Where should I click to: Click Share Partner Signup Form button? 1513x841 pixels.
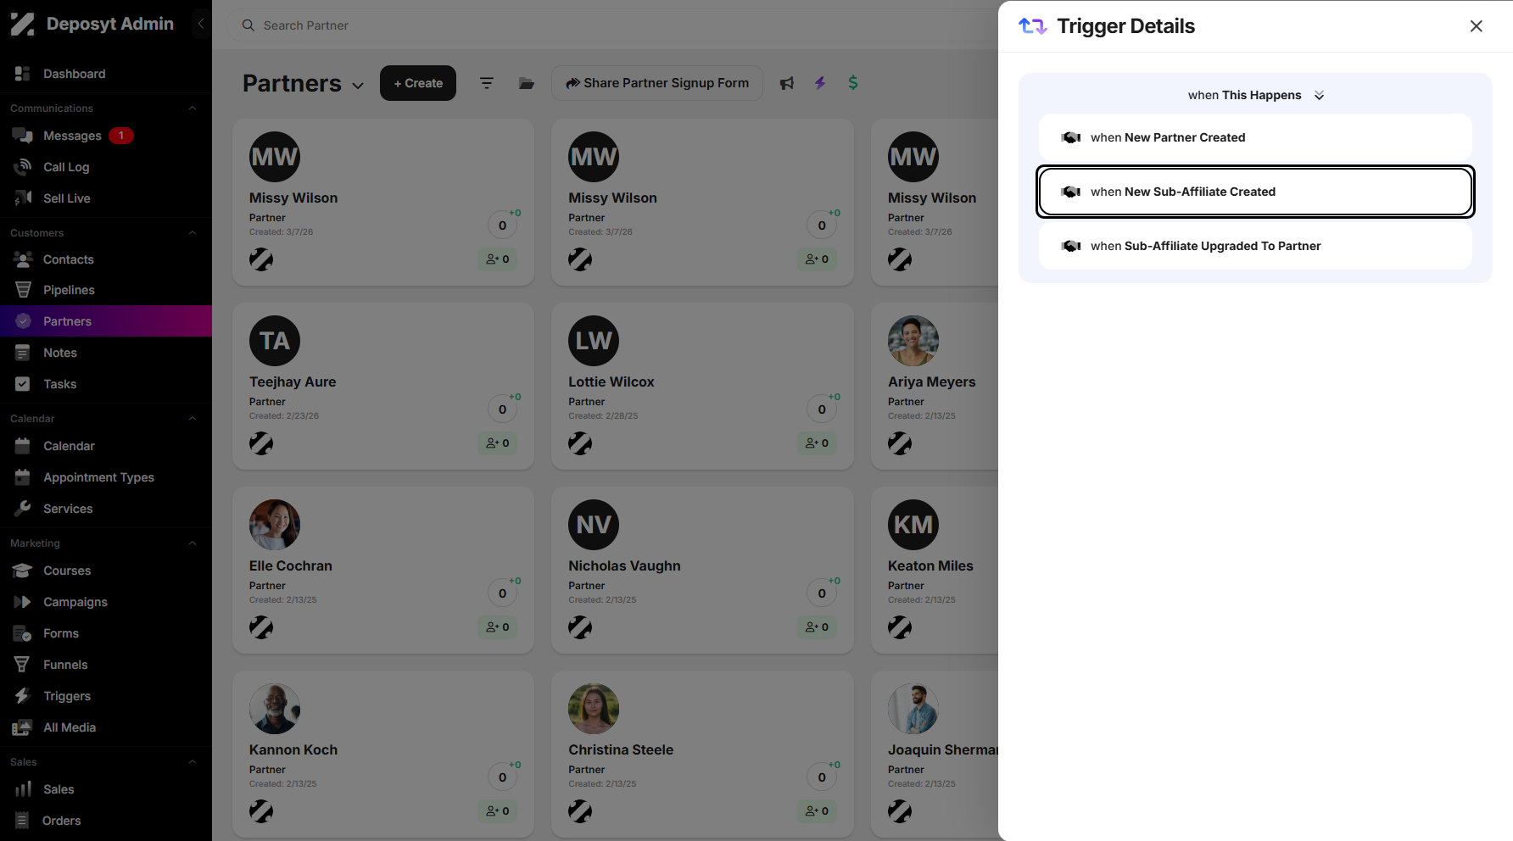657,83
